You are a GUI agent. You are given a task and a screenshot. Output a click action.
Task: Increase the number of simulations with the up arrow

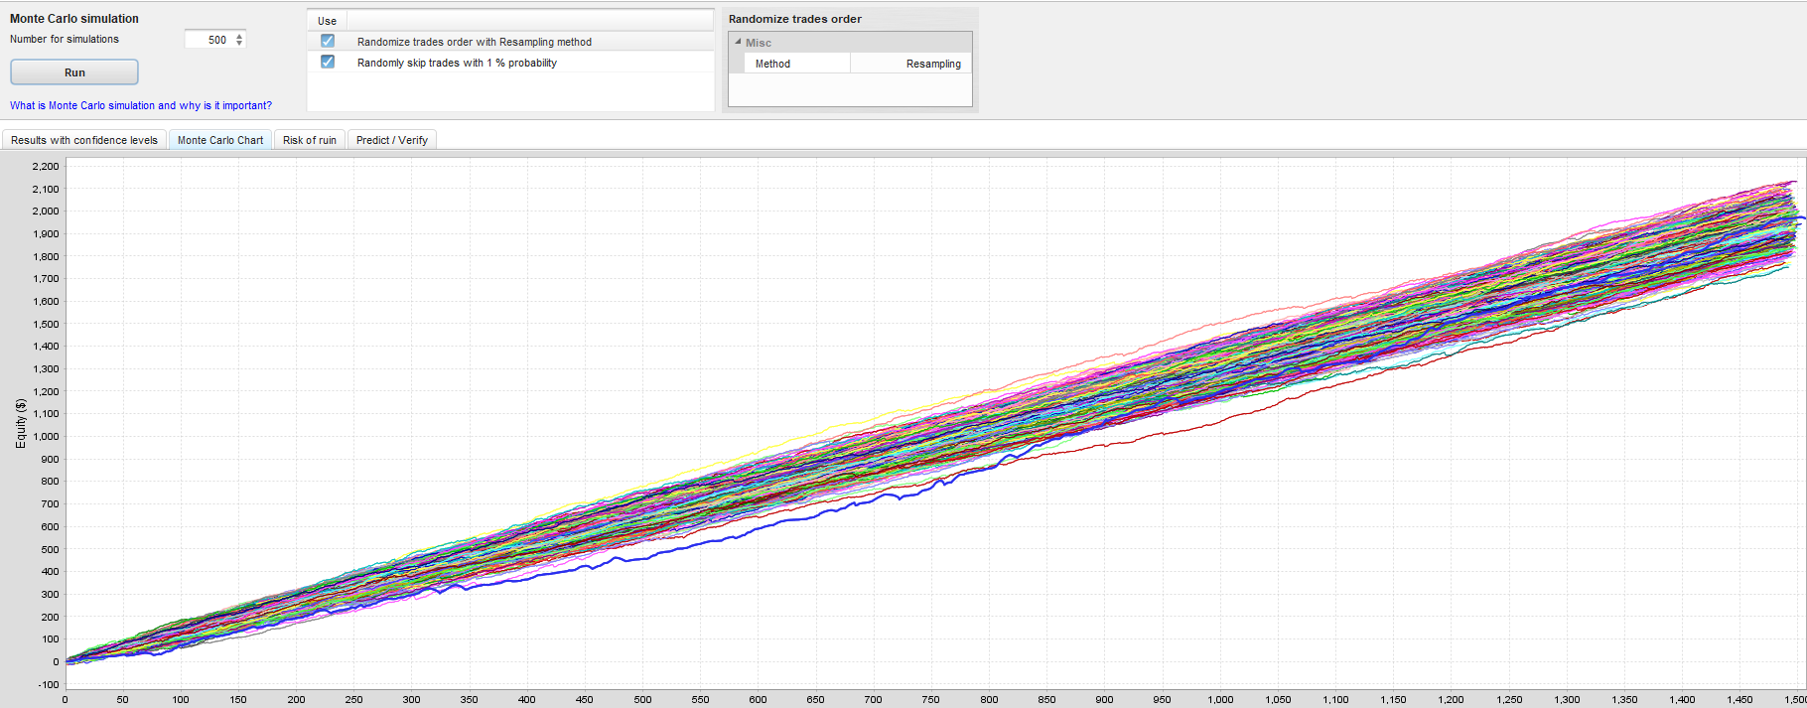point(239,36)
